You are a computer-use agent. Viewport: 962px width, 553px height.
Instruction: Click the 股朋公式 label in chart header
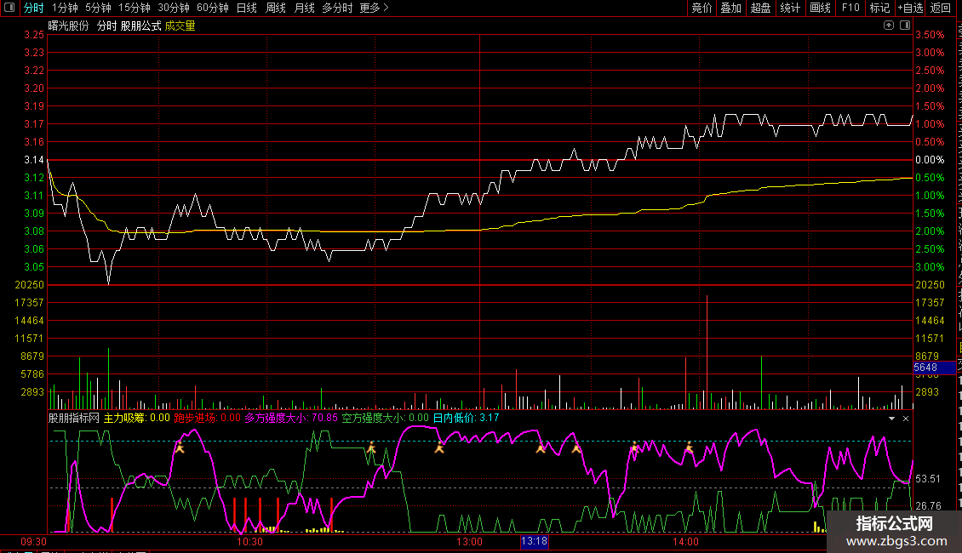click(x=140, y=26)
